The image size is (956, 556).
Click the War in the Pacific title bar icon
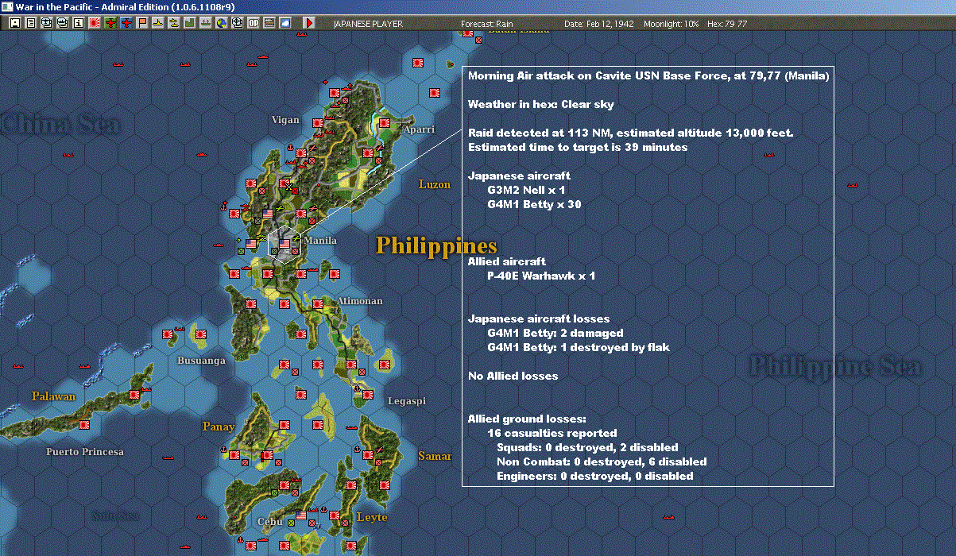coord(7,6)
